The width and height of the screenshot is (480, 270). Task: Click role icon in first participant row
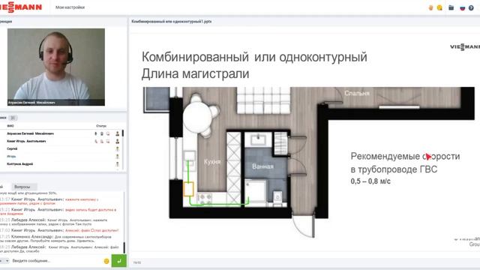click(117, 133)
